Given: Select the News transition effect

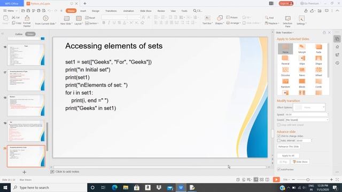Looking at the screenshot, I should 302,71.
